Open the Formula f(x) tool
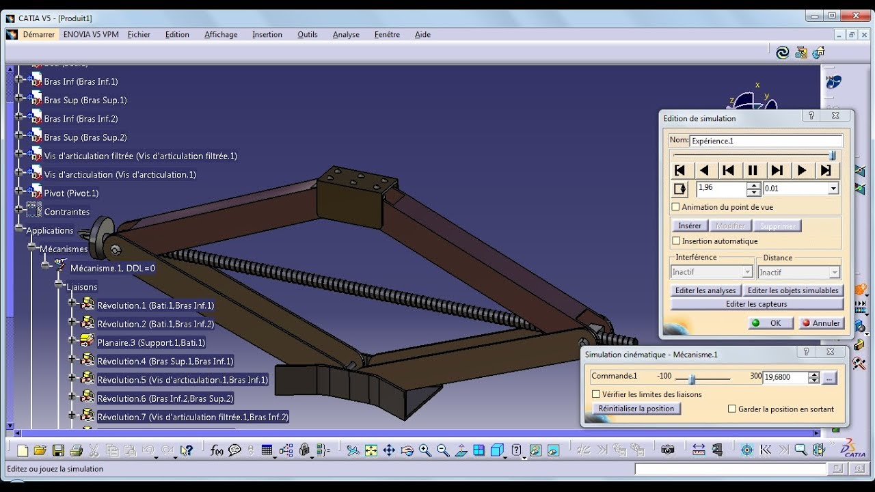Screen dimensions: 875x492 coord(217,450)
